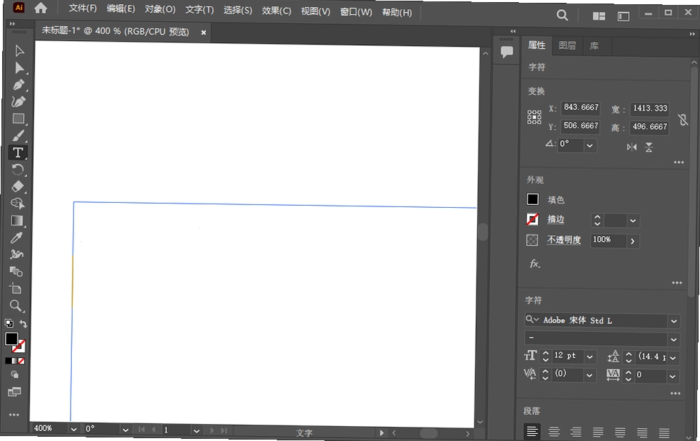The height and width of the screenshot is (441, 700).
Task: Expand opacity slider arrow
Action: (632, 241)
